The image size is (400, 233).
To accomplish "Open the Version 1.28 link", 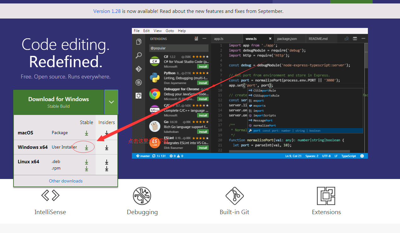I will (107, 11).
